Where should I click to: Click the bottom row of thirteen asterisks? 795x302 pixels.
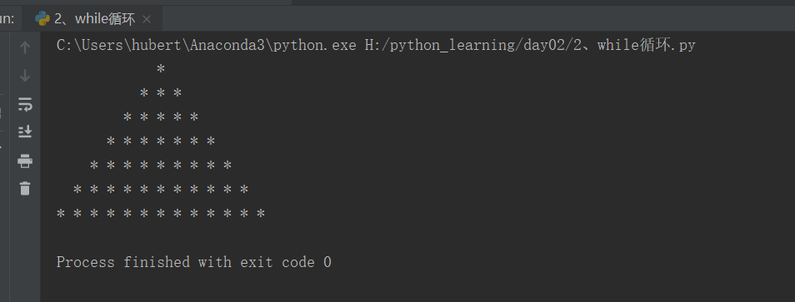click(161, 214)
